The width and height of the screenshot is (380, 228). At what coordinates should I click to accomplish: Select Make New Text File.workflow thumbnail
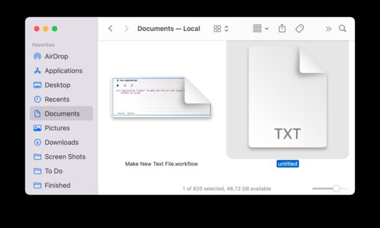pyautogui.click(x=161, y=97)
